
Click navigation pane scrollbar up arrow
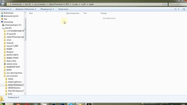pyautogui.click(x=25, y=13)
